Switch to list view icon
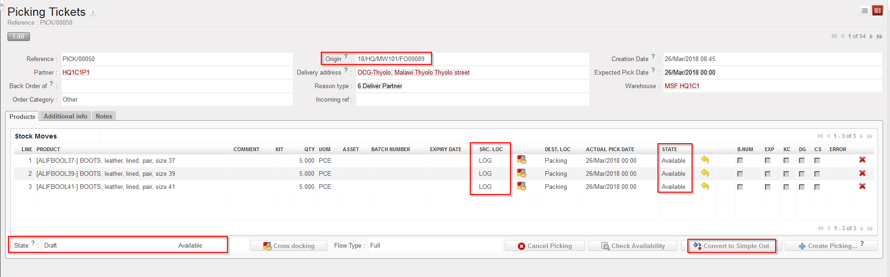 tap(864, 11)
